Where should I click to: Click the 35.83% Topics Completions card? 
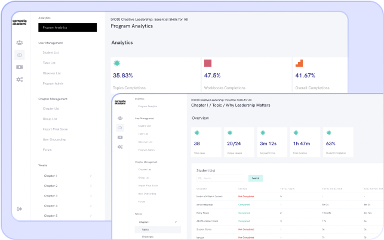155,75
